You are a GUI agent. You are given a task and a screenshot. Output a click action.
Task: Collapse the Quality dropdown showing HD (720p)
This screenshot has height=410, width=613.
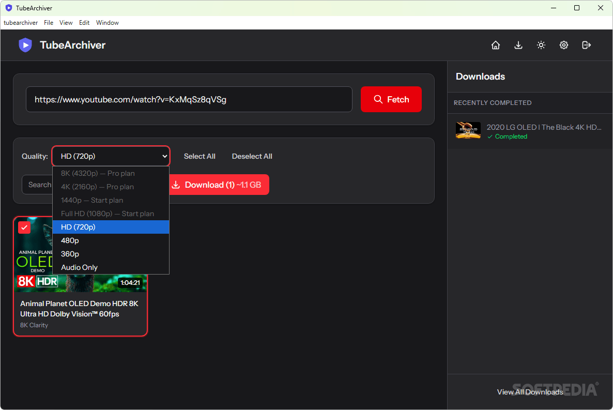coord(111,156)
